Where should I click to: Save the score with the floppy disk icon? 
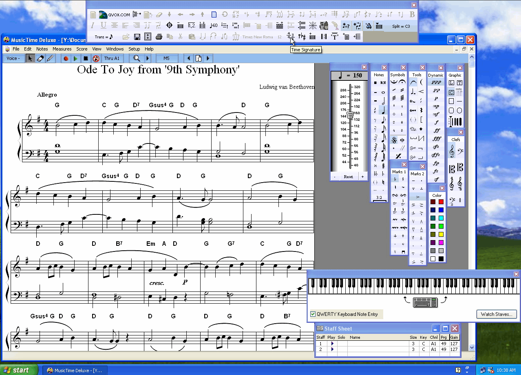(x=137, y=37)
